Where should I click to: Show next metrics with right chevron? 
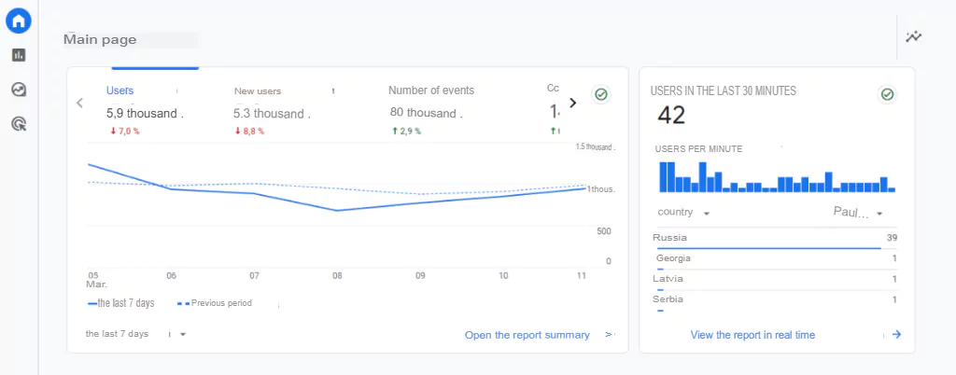point(572,103)
